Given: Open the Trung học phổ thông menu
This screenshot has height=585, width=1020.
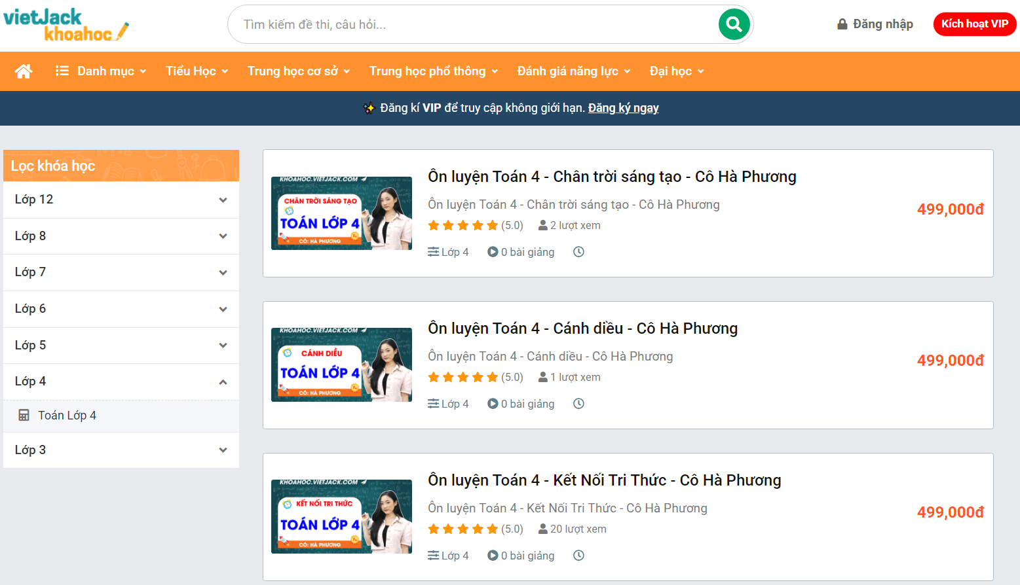Looking at the screenshot, I should [x=434, y=71].
